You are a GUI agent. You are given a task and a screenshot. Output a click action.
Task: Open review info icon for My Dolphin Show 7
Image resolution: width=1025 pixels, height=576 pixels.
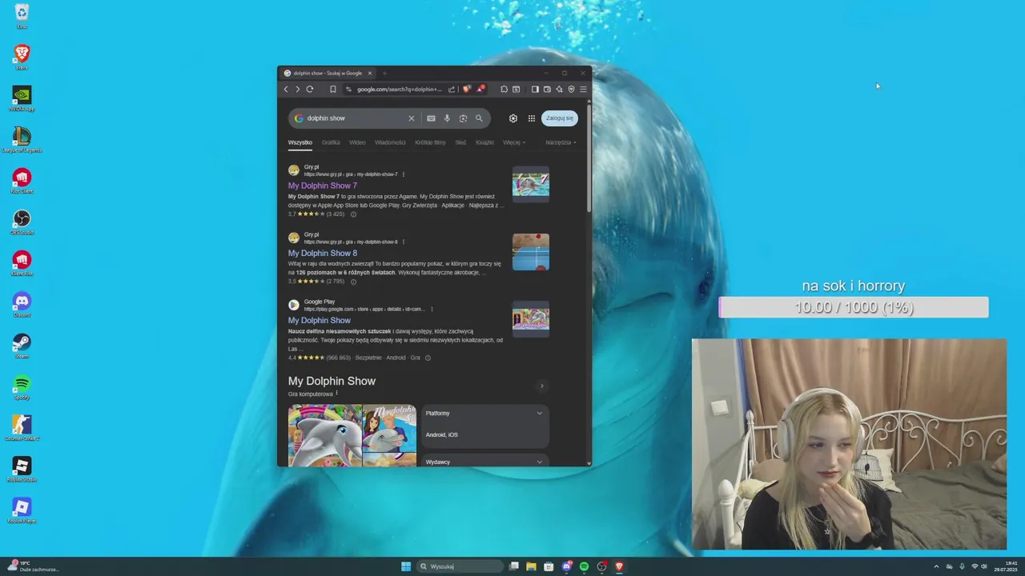353,214
